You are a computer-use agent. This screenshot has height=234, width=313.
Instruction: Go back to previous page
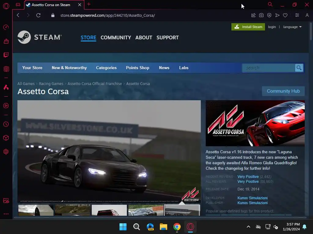pyautogui.click(x=18, y=15)
